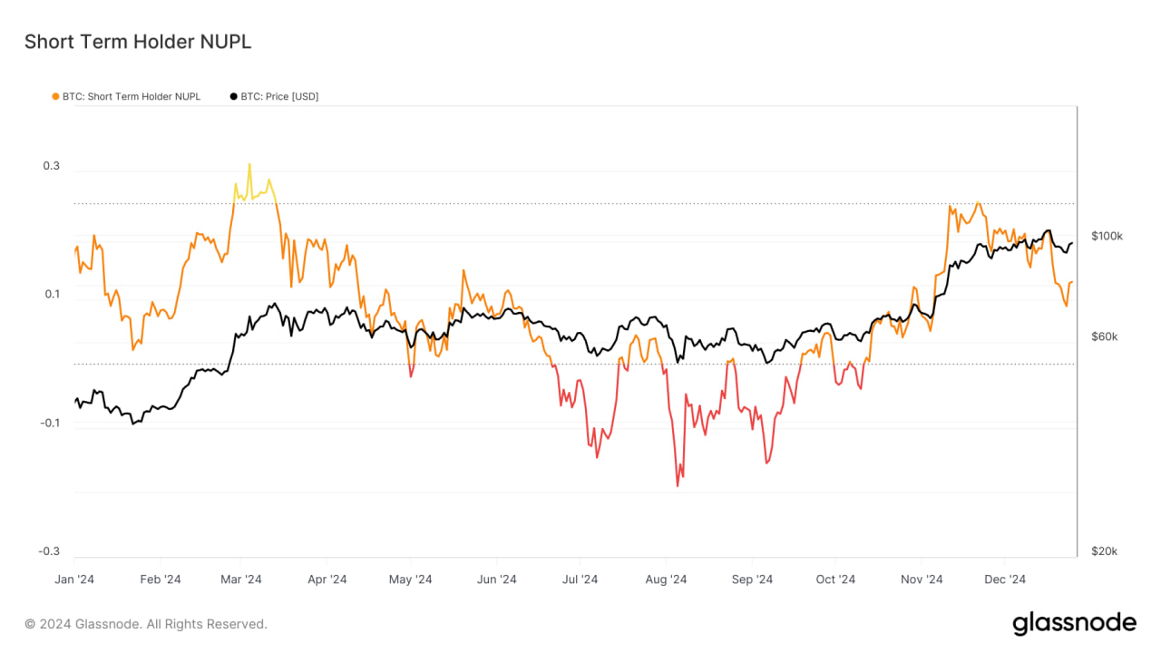This screenshot has width=1161, height=653.
Task: Toggle the BTC: Short Term Holder NUPL legend label
Action: [132, 96]
